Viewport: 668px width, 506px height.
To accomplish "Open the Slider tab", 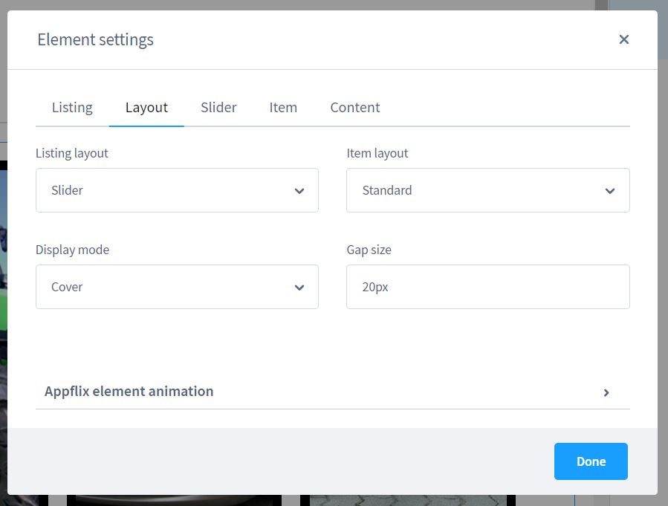I will 218,108.
